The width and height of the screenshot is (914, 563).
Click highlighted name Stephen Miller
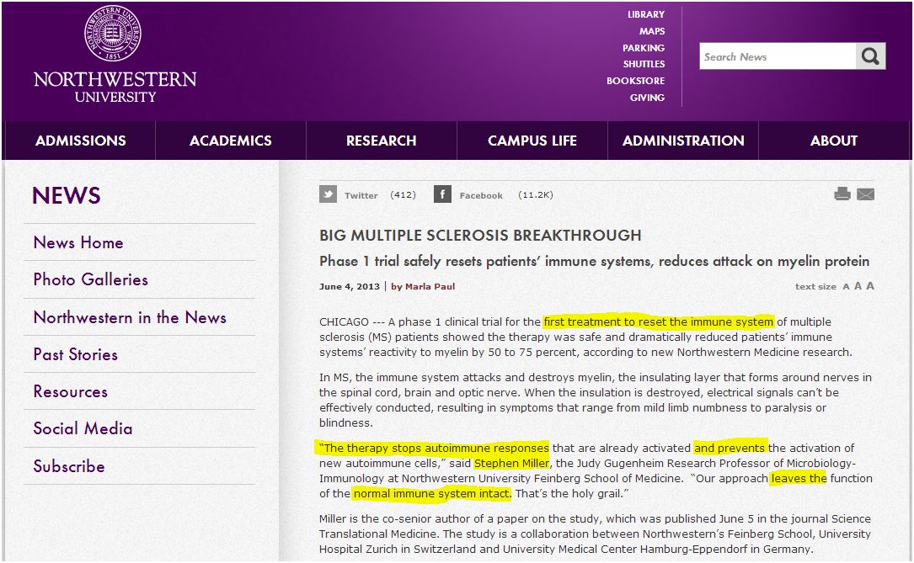point(512,464)
